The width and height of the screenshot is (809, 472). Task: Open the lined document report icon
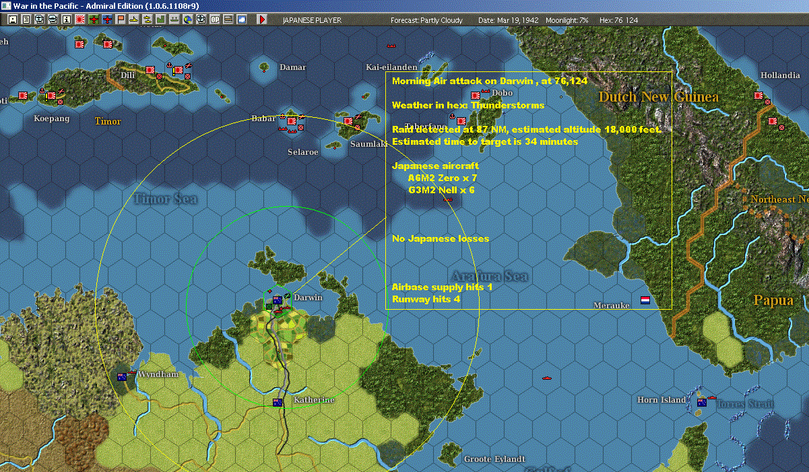click(x=26, y=20)
